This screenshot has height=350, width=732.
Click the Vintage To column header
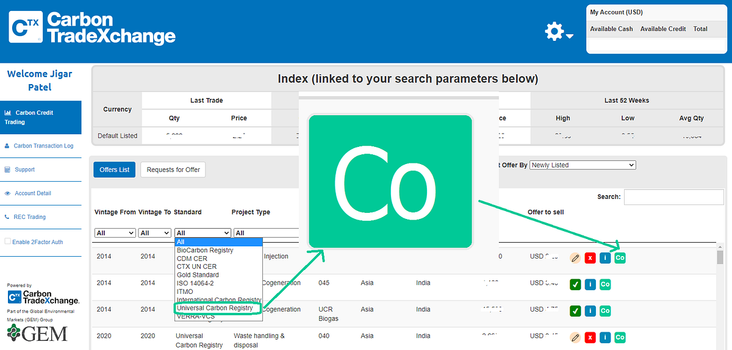tap(155, 212)
